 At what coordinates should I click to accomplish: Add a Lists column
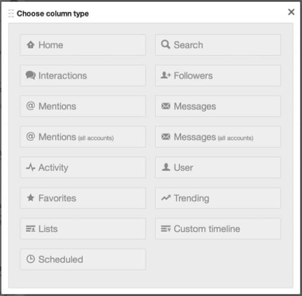pos(83,229)
